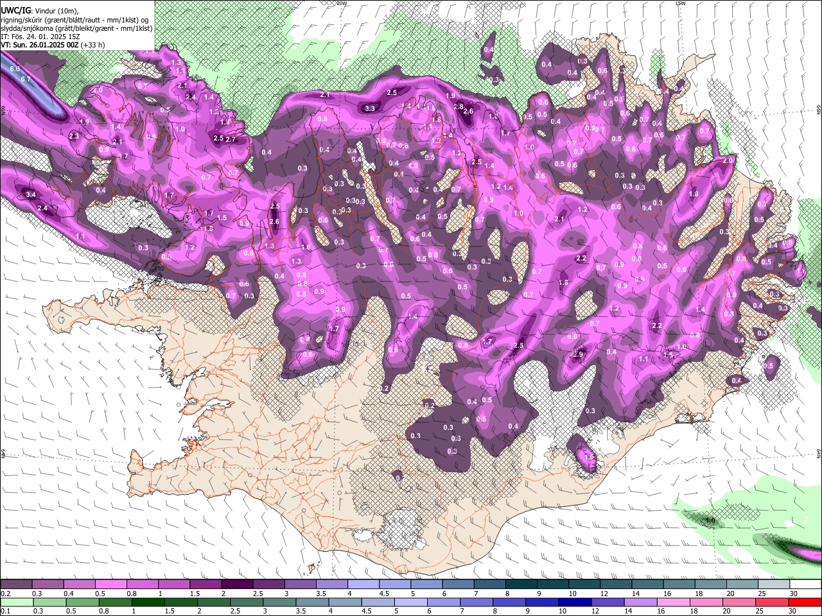Click the near-white 30 swatch in snow legend
This screenshot has height=616, width=822.
[x=805, y=585]
